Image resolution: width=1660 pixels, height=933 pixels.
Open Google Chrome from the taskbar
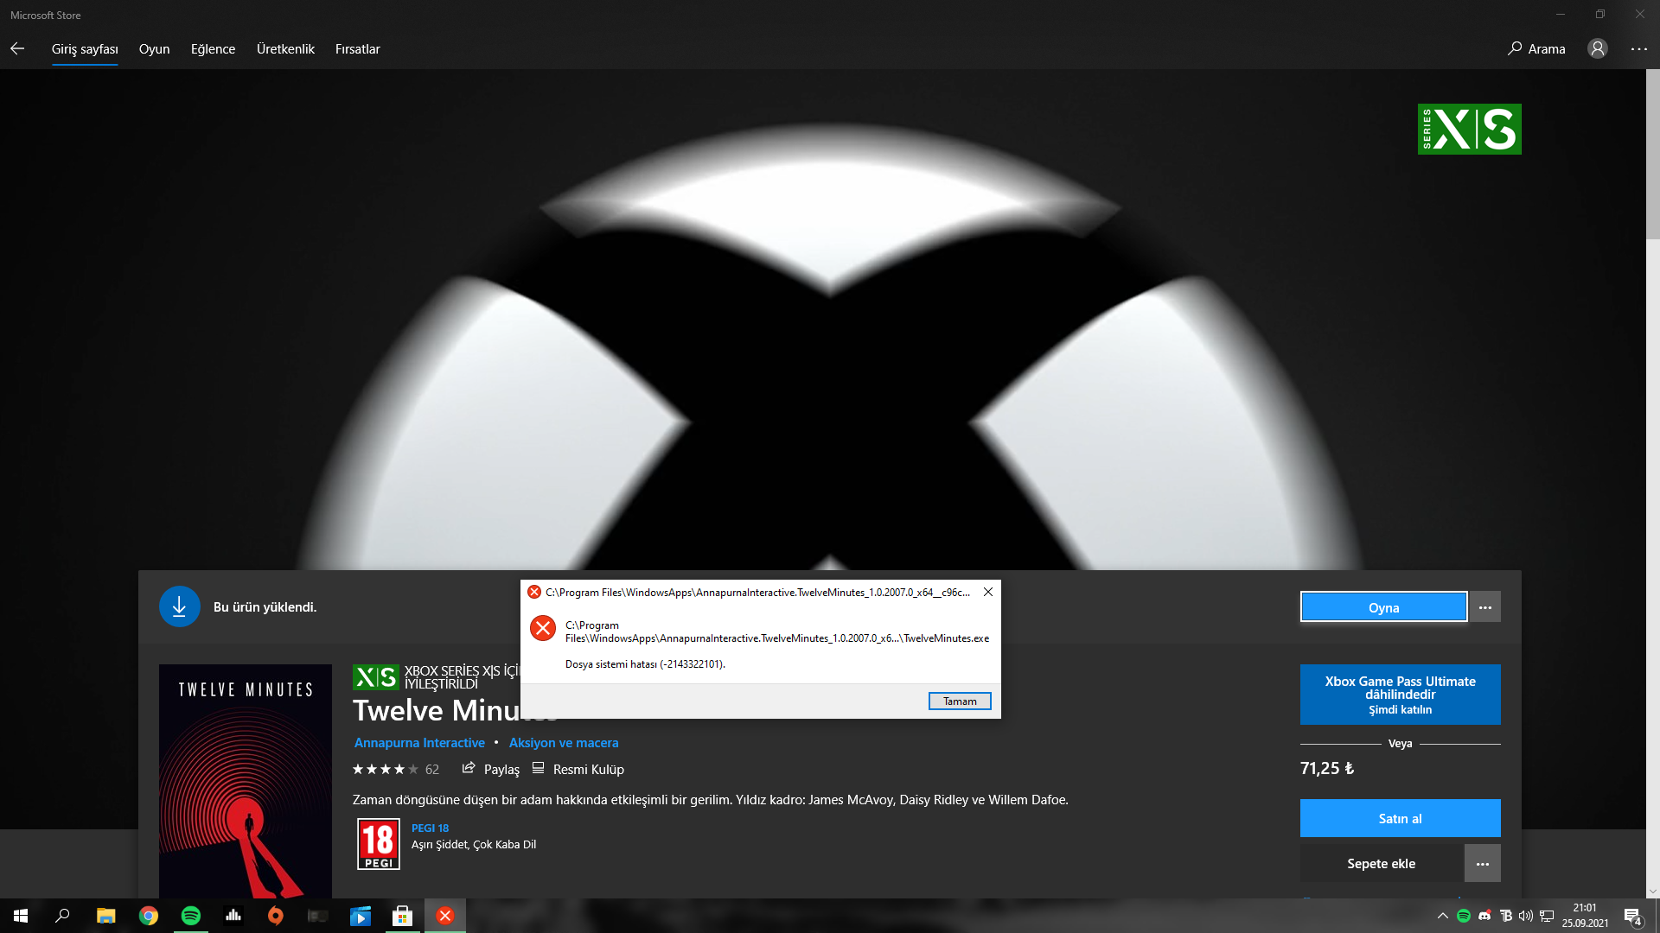[x=149, y=916]
